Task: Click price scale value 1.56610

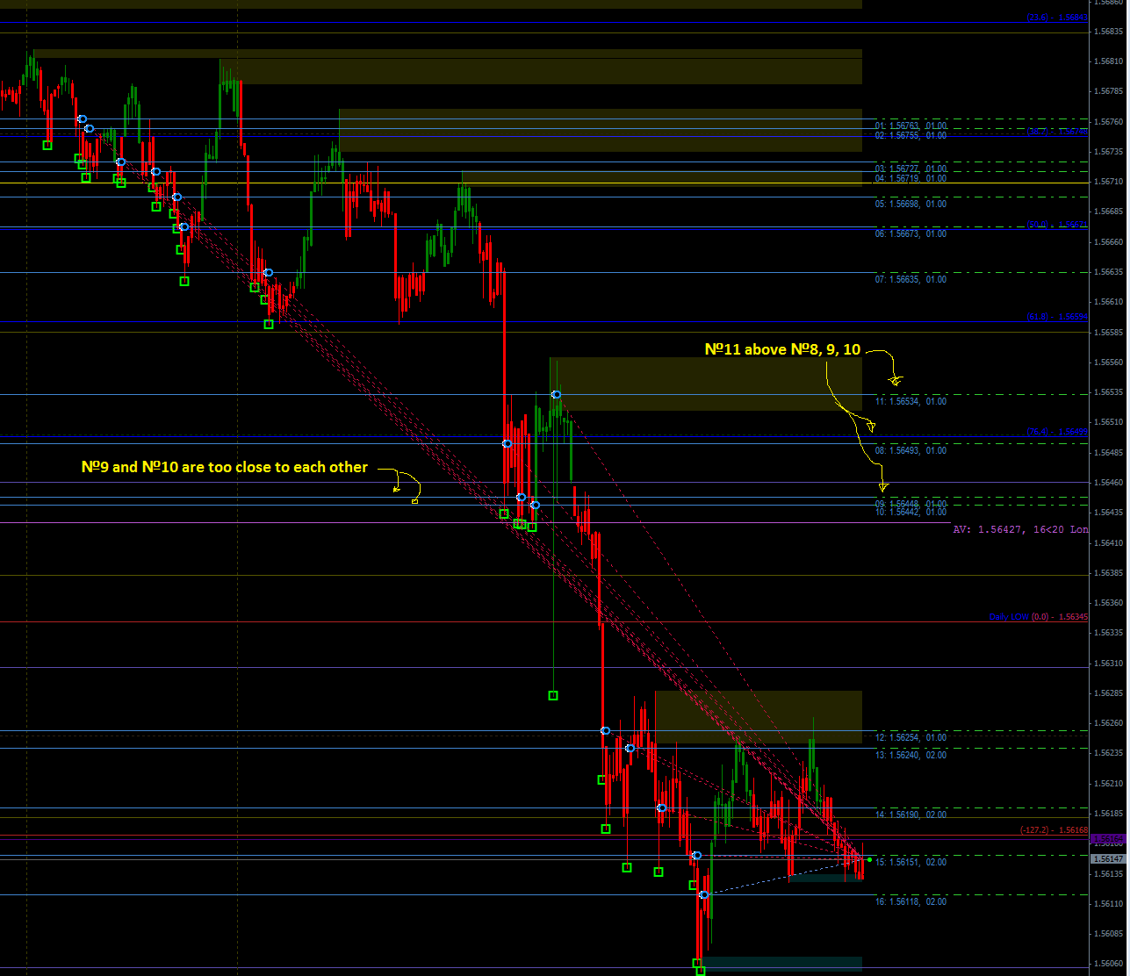Action: pos(1110,302)
